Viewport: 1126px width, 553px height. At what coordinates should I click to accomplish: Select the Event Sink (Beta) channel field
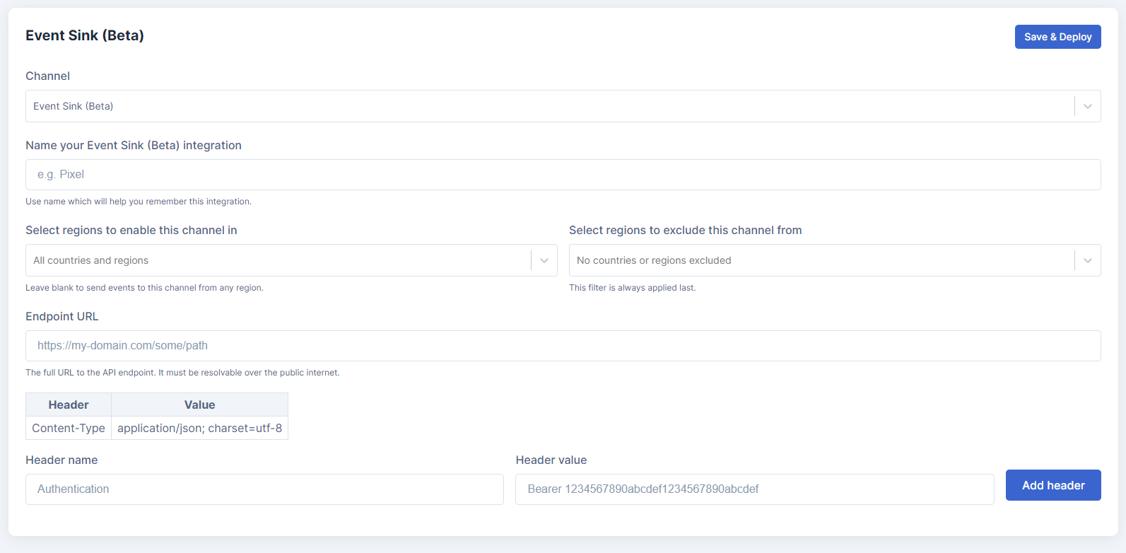click(563, 106)
